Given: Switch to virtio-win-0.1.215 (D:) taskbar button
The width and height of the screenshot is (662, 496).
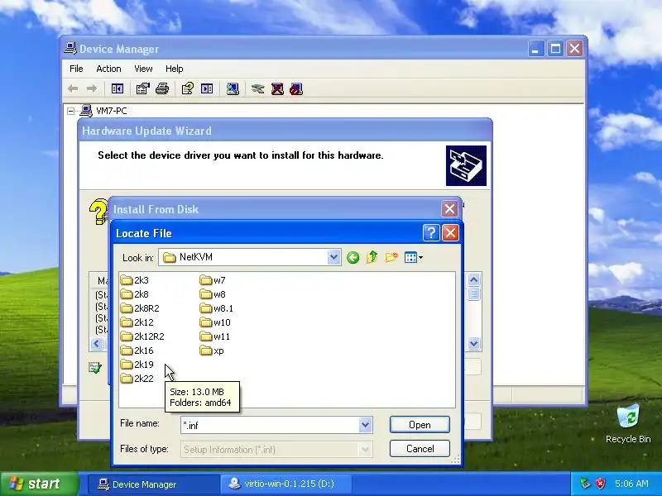Looking at the screenshot, I should tap(285, 484).
